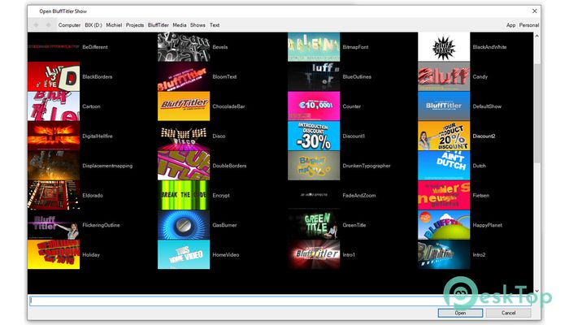Click the 'DrunkenTypographer' show name label
569x325 pixels.
click(367, 166)
